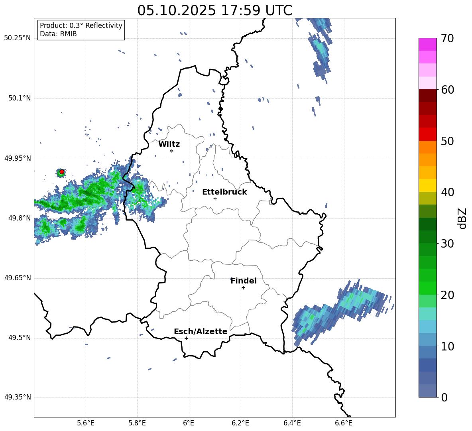Click the colorbar value 0

(x=444, y=397)
